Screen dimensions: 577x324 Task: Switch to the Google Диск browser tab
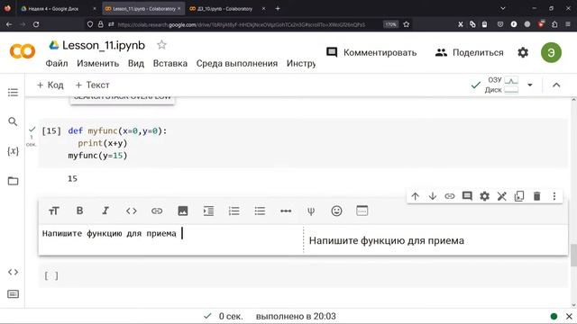[x=53, y=8]
